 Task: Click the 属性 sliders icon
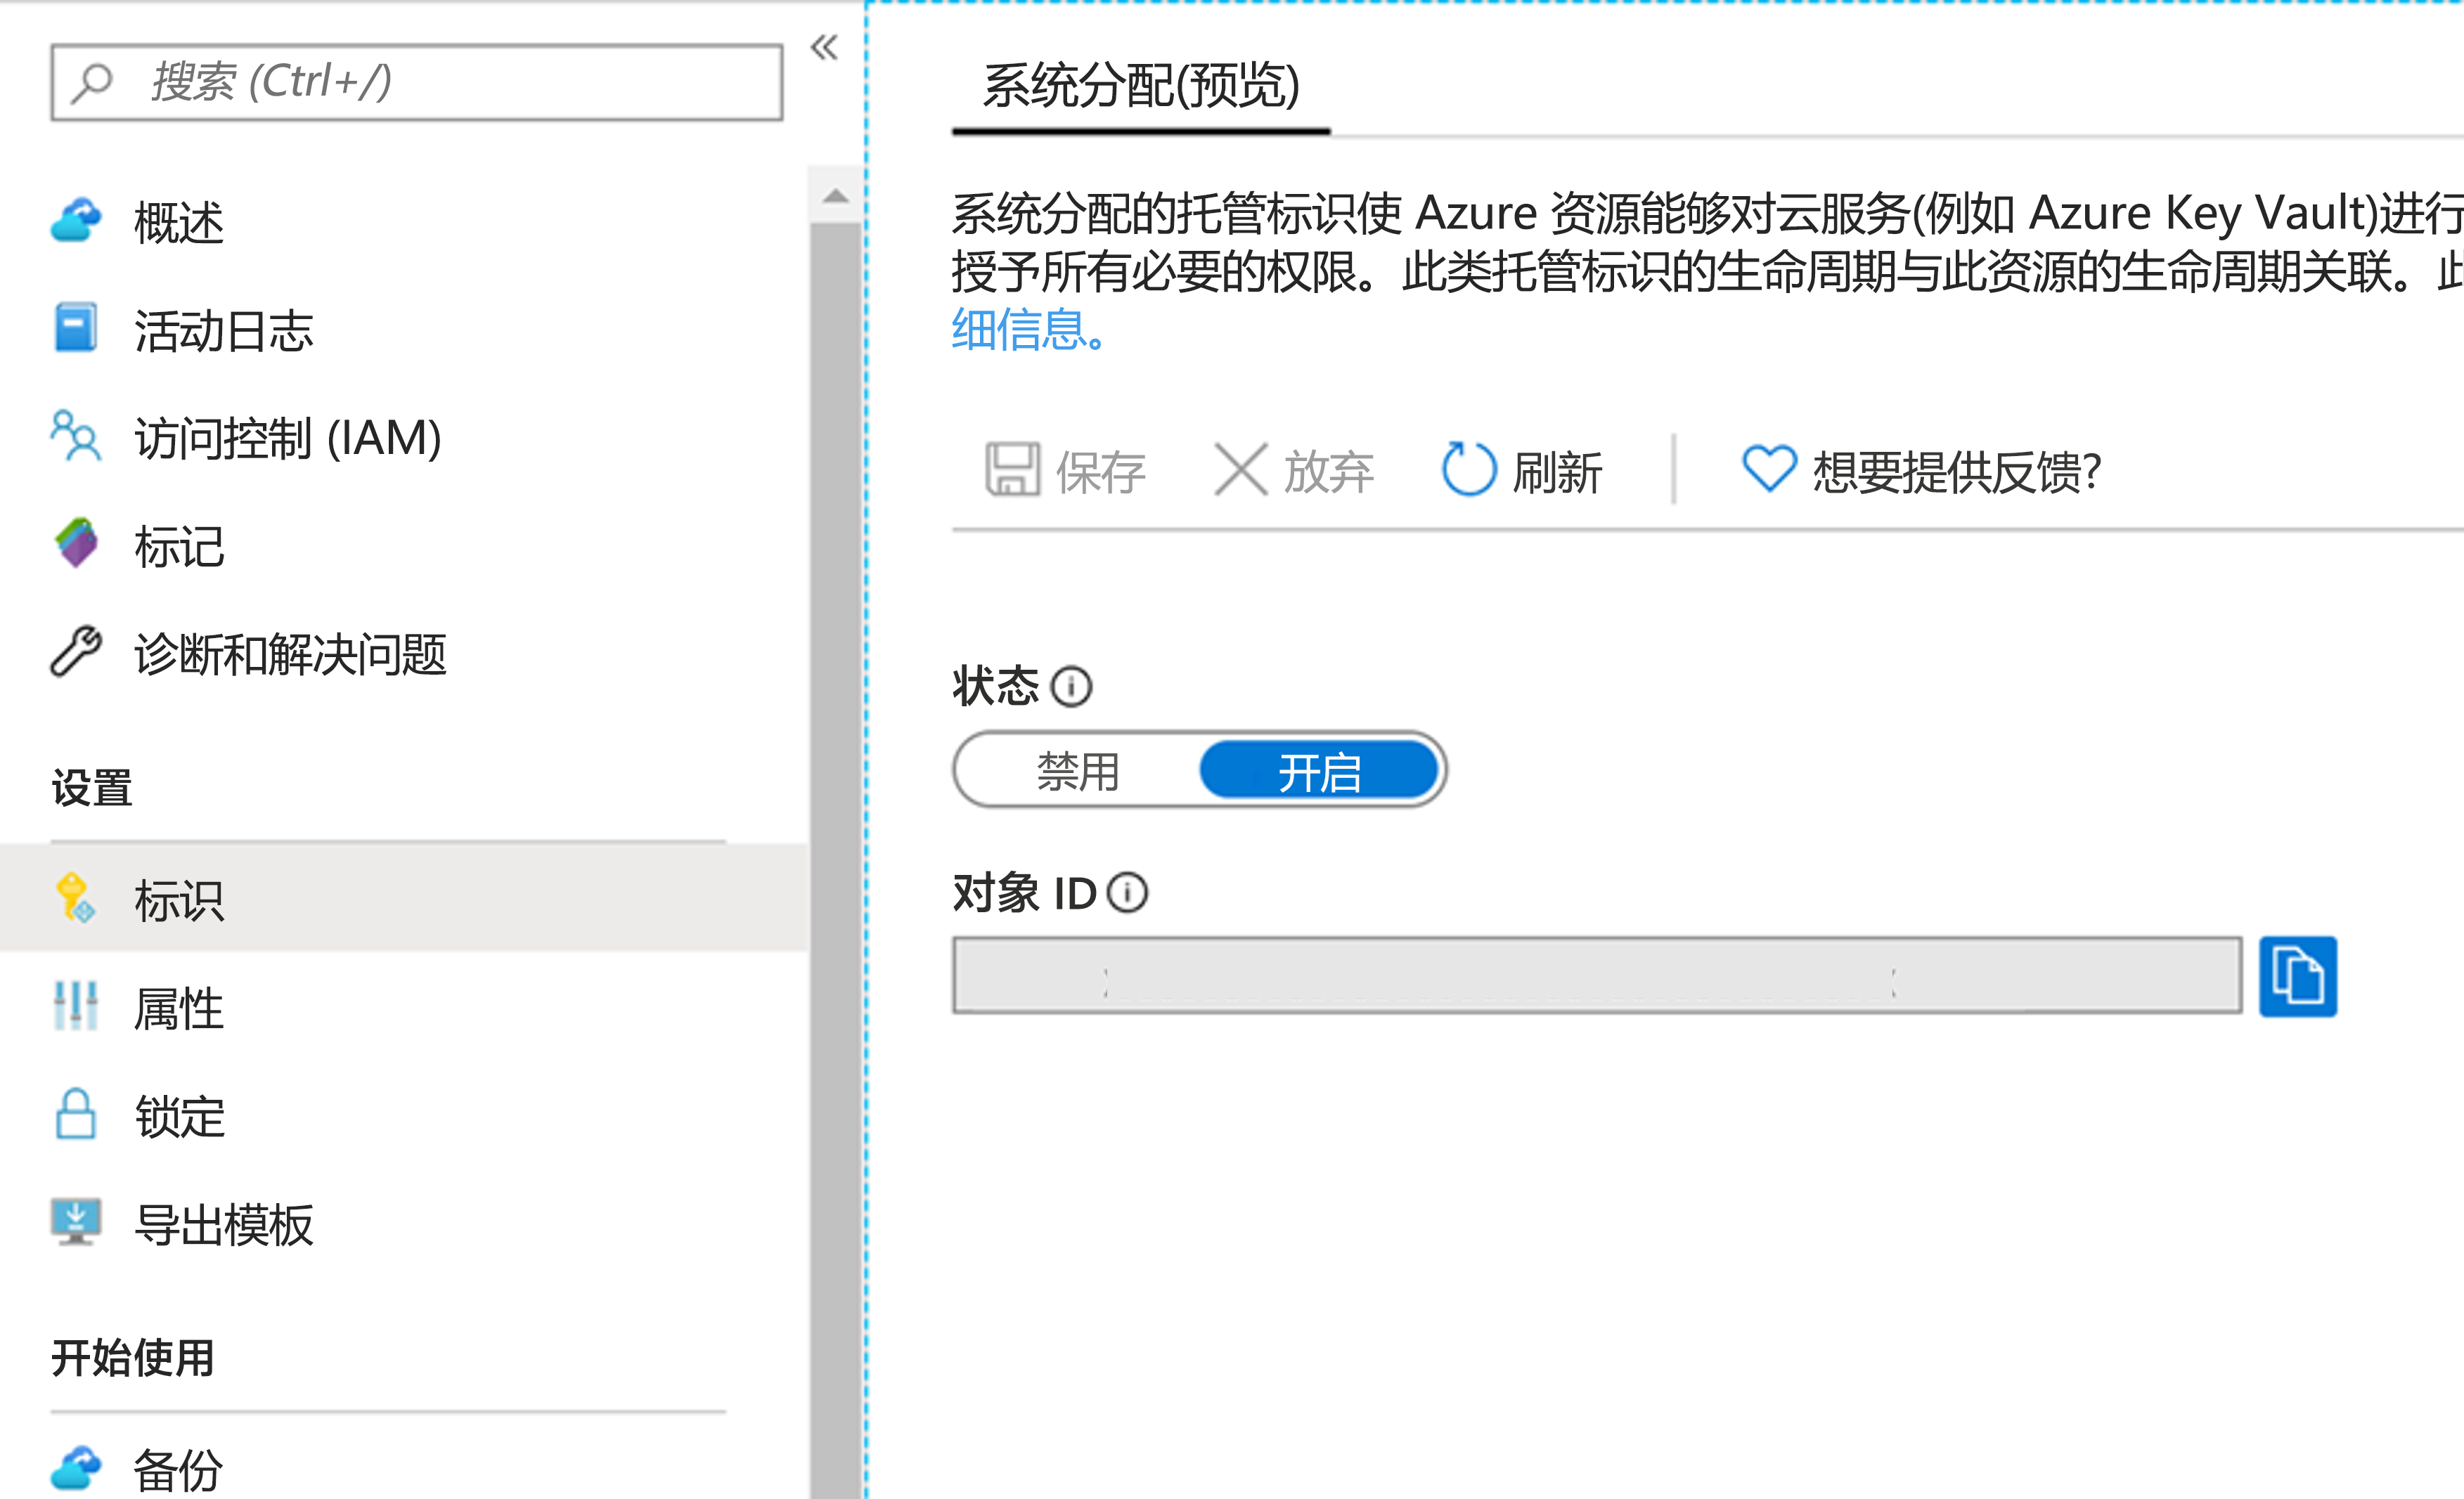click(76, 1006)
